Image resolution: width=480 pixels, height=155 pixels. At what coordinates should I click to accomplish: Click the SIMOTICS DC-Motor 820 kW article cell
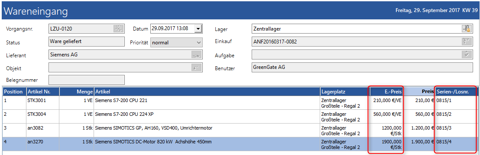tap(207, 144)
